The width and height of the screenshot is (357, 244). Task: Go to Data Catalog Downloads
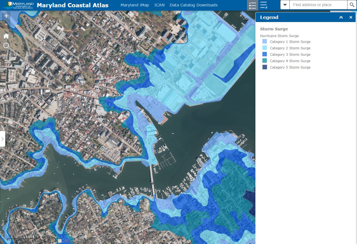tap(193, 5)
